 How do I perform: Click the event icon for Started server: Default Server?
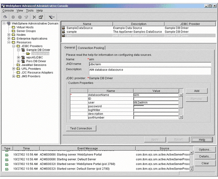tap(7, 169)
